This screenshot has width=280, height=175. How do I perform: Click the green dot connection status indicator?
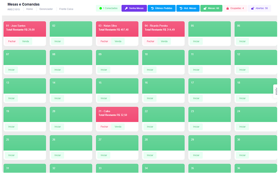click(101, 8)
